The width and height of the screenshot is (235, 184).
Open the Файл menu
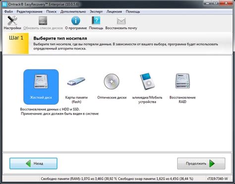pyautogui.click(x=8, y=11)
